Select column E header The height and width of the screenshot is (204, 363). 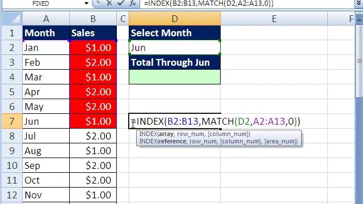coord(274,19)
